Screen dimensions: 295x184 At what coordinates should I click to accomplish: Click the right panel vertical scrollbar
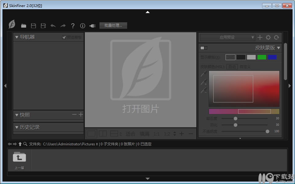(285, 62)
